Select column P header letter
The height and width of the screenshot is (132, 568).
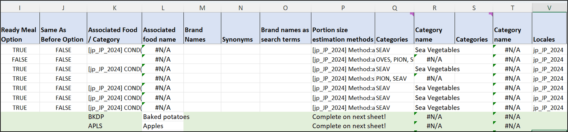(x=343, y=8)
